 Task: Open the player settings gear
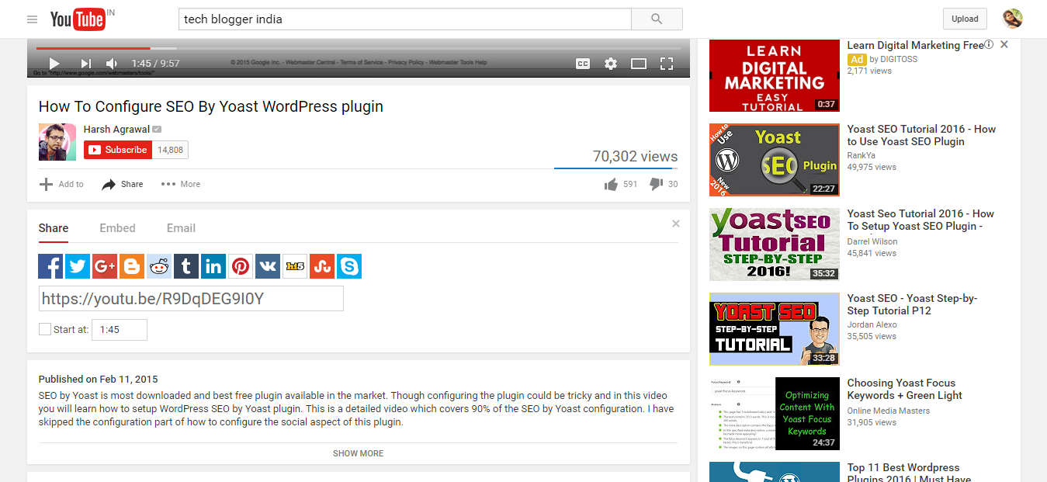coord(611,64)
